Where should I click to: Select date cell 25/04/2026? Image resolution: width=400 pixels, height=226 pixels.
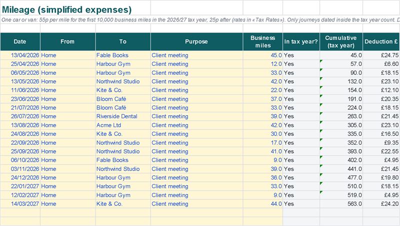[20, 64]
